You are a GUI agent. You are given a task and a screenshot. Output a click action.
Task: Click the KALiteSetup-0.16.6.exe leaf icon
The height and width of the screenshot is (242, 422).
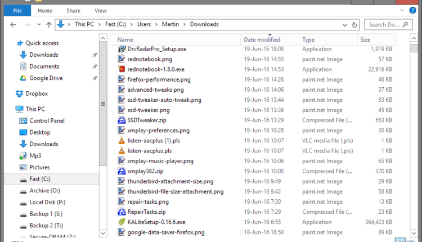point(122,222)
